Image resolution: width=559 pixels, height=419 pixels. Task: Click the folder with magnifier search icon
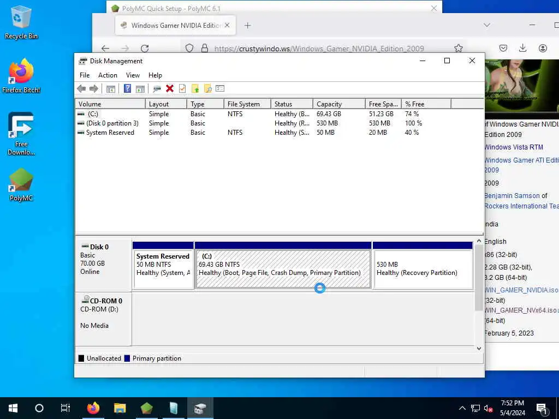click(208, 89)
